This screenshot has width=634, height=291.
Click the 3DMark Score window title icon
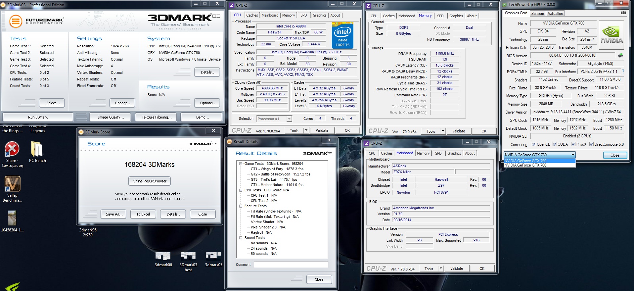81,132
